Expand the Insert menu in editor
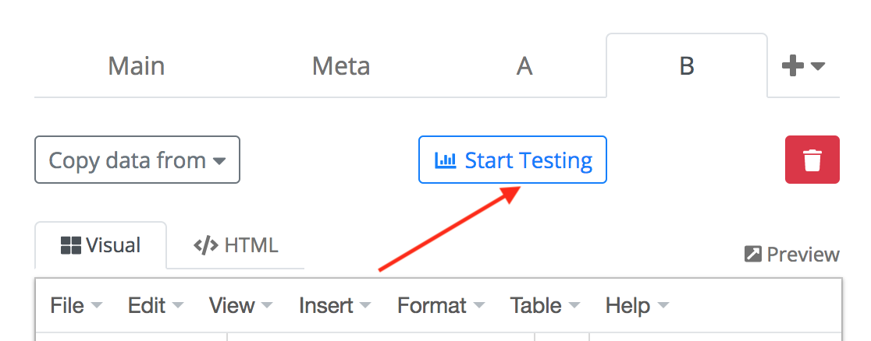This screenshot has height=341, width=871. (335, 306)
